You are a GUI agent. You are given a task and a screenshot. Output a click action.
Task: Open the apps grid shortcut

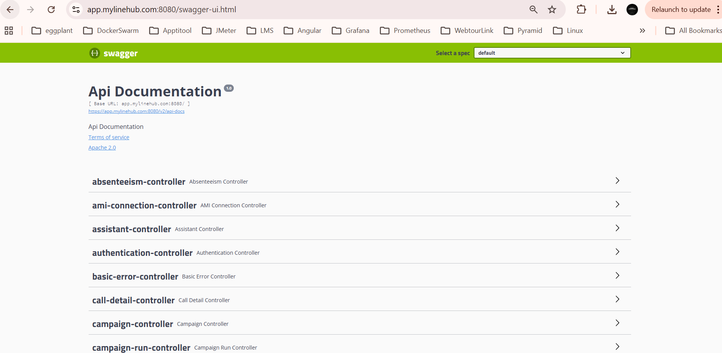[x=9, y=31]
